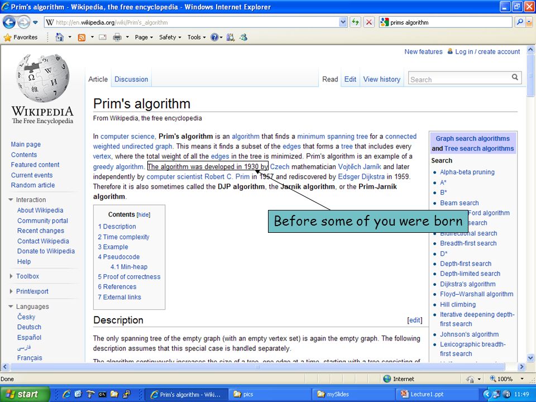Screen dimensions: 536x402
Task: Click the red Stop loading icon
Action: tap(369, 22)
